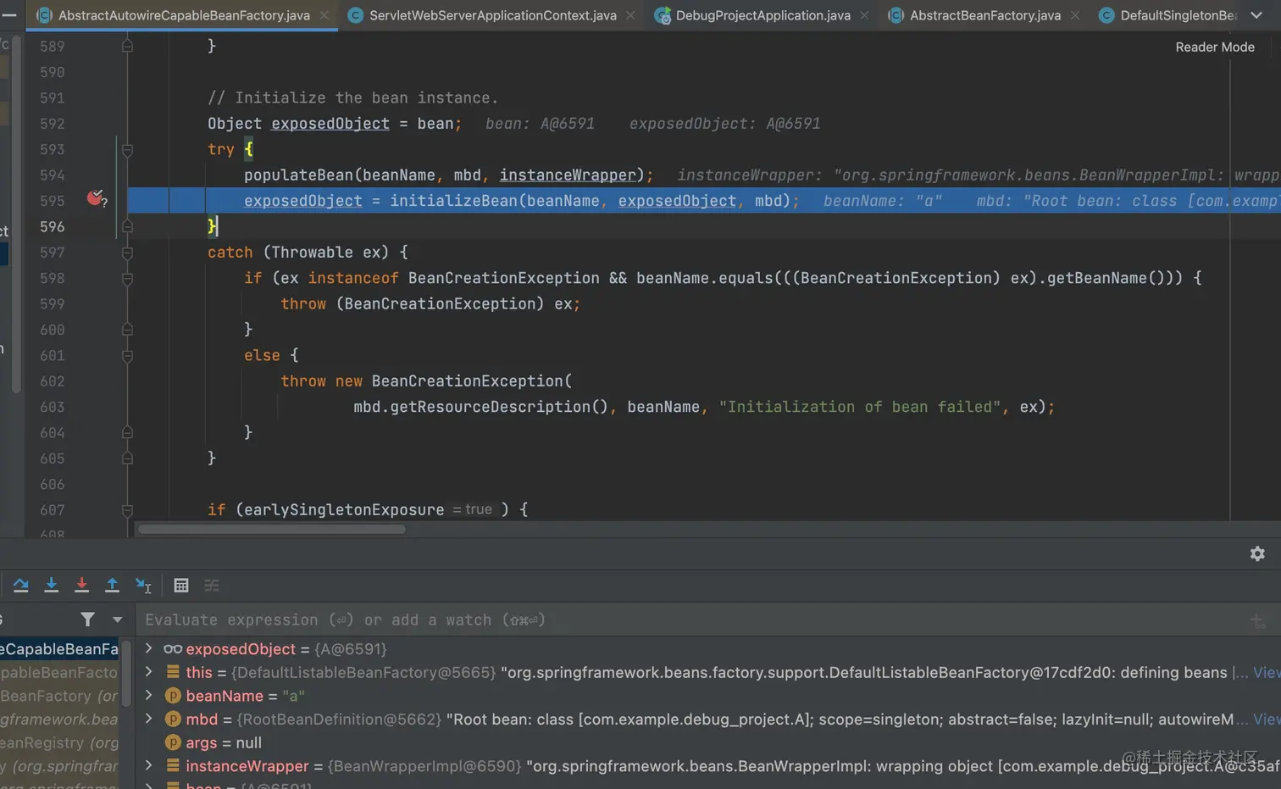Click View link on the this variable row
1281x789 pixels.
point(1267,672)
